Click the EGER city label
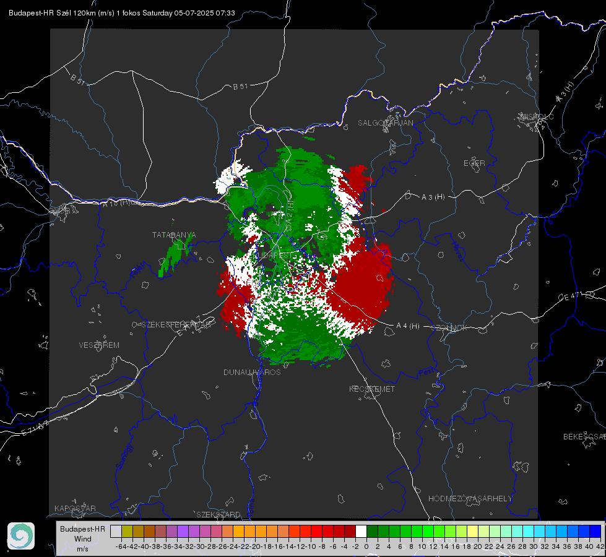Viewport: 606px width, 557px height. click(x=474, y=163)
